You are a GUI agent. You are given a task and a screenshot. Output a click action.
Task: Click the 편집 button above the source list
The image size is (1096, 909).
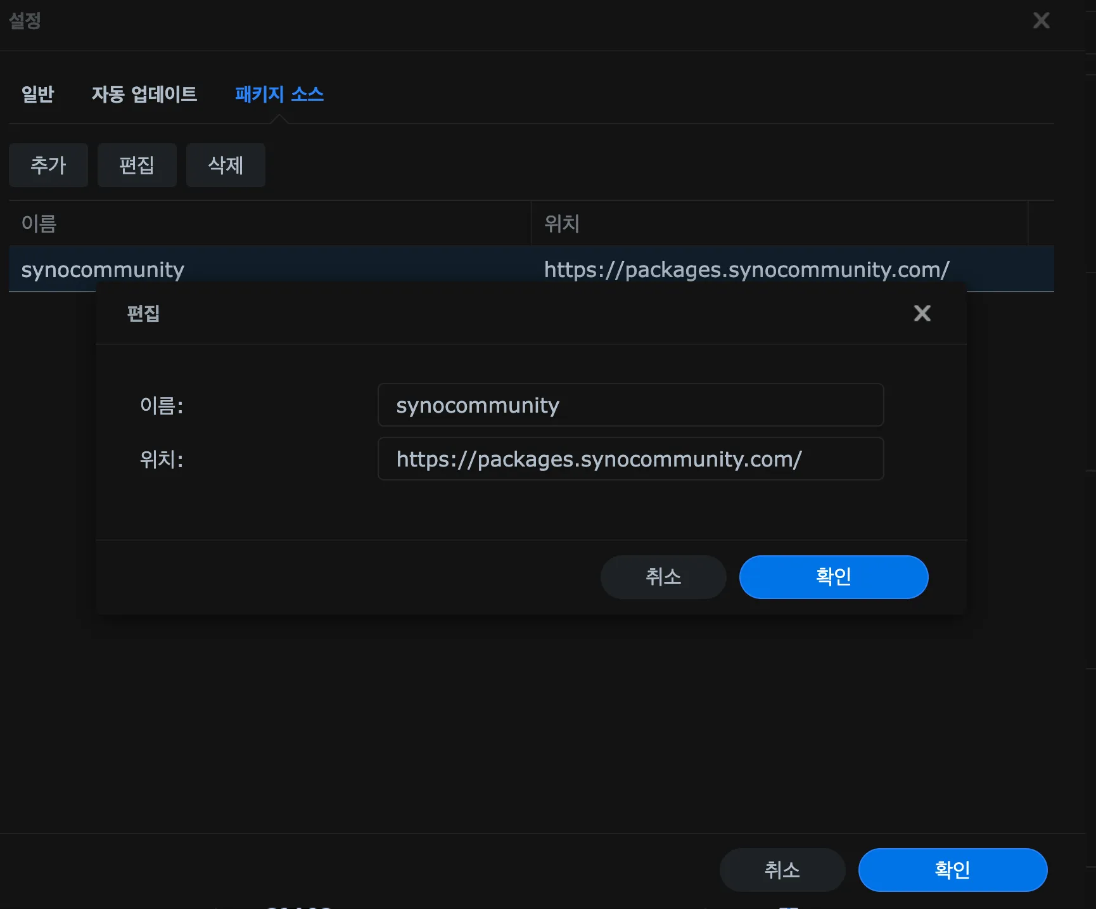(x=137, y=165)
